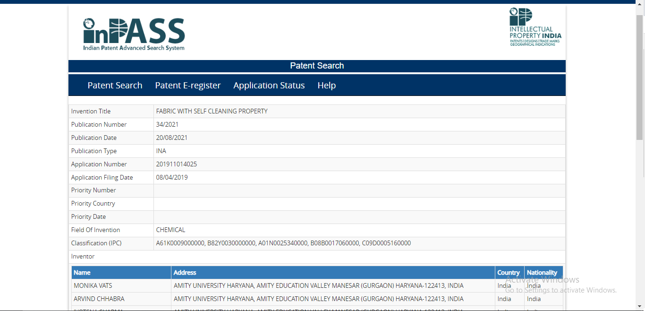Image resolution: width=645 pixels, height=311 pixels.
Task: Click the Inventor section label
Action: (83, 256)
